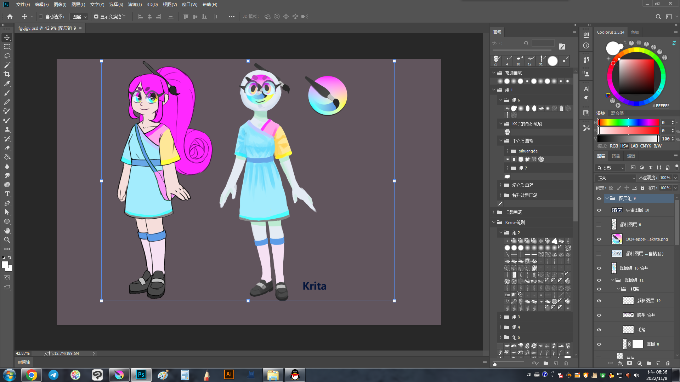Create new group with folder icon

(648, 363)
